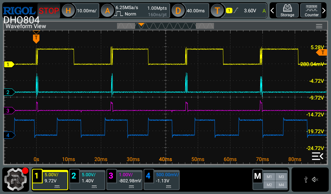Open the Waveform View hamburger menu
The height and width of the screenshot is (194, 331).
(319, 26)
